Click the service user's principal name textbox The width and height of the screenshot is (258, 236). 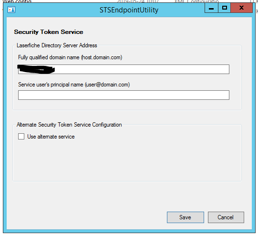point(124,95)
